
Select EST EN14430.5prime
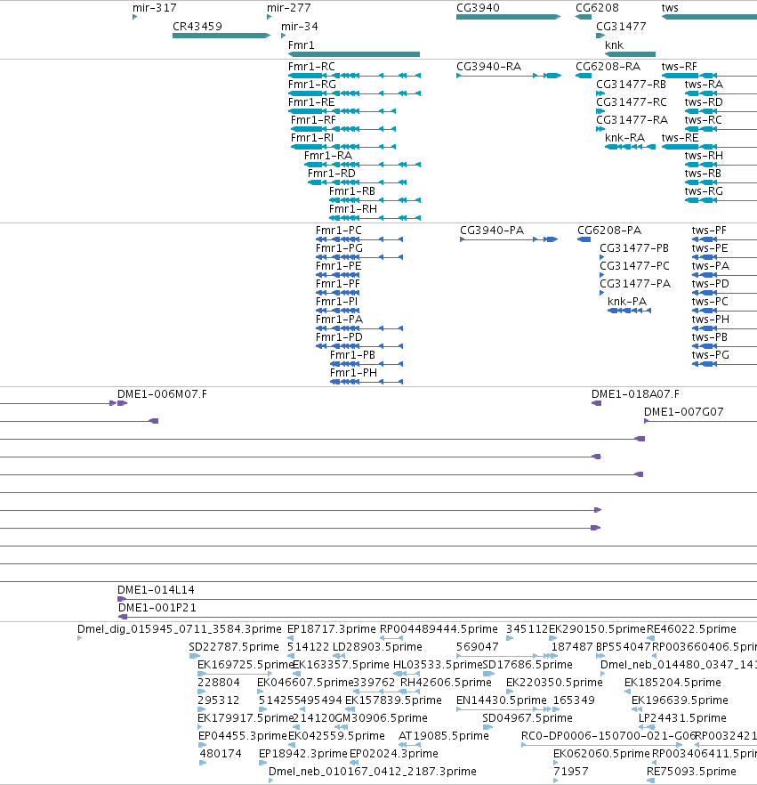coord(502,700)
